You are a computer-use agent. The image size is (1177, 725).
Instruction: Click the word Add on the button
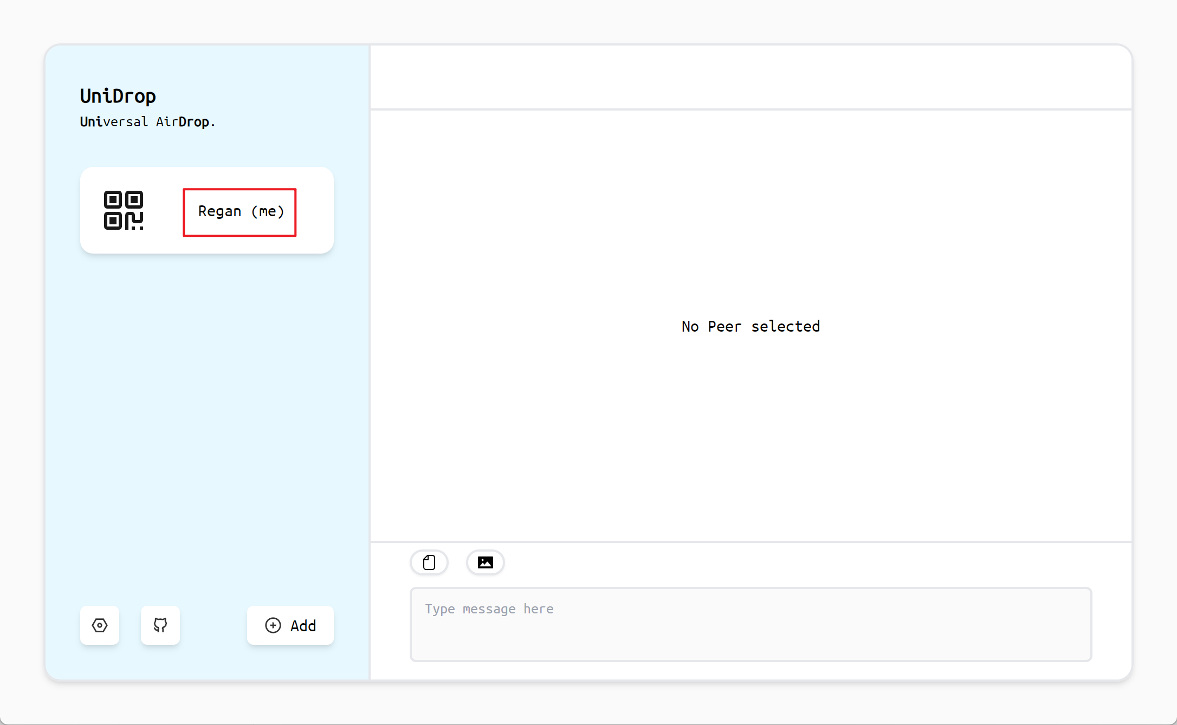click(x=303, y=626)
